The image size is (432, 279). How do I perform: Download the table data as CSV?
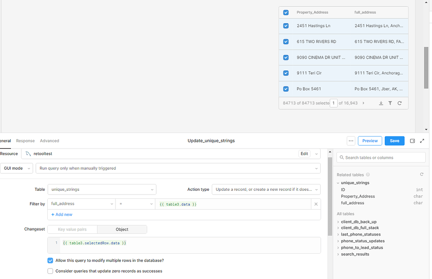point(381,103)
